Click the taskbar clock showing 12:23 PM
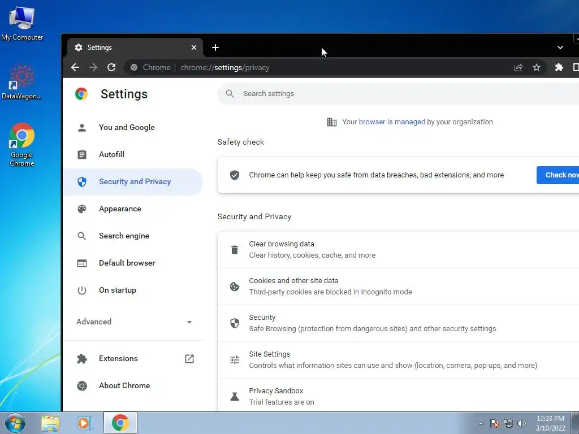Viewport: 579px width, 434px height. [551, 423]
